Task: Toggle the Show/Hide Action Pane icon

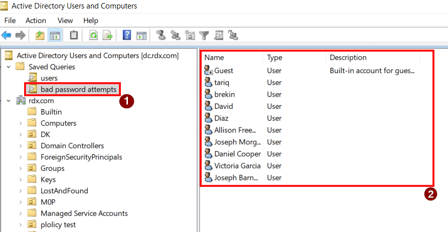Action: click(x=141, y=36)
